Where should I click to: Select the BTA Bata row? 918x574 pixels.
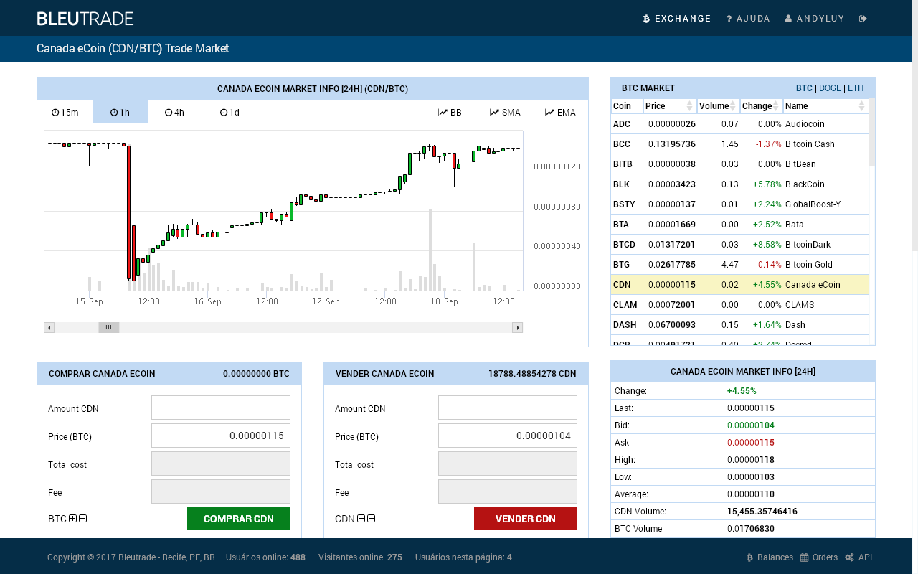point(740,225)
